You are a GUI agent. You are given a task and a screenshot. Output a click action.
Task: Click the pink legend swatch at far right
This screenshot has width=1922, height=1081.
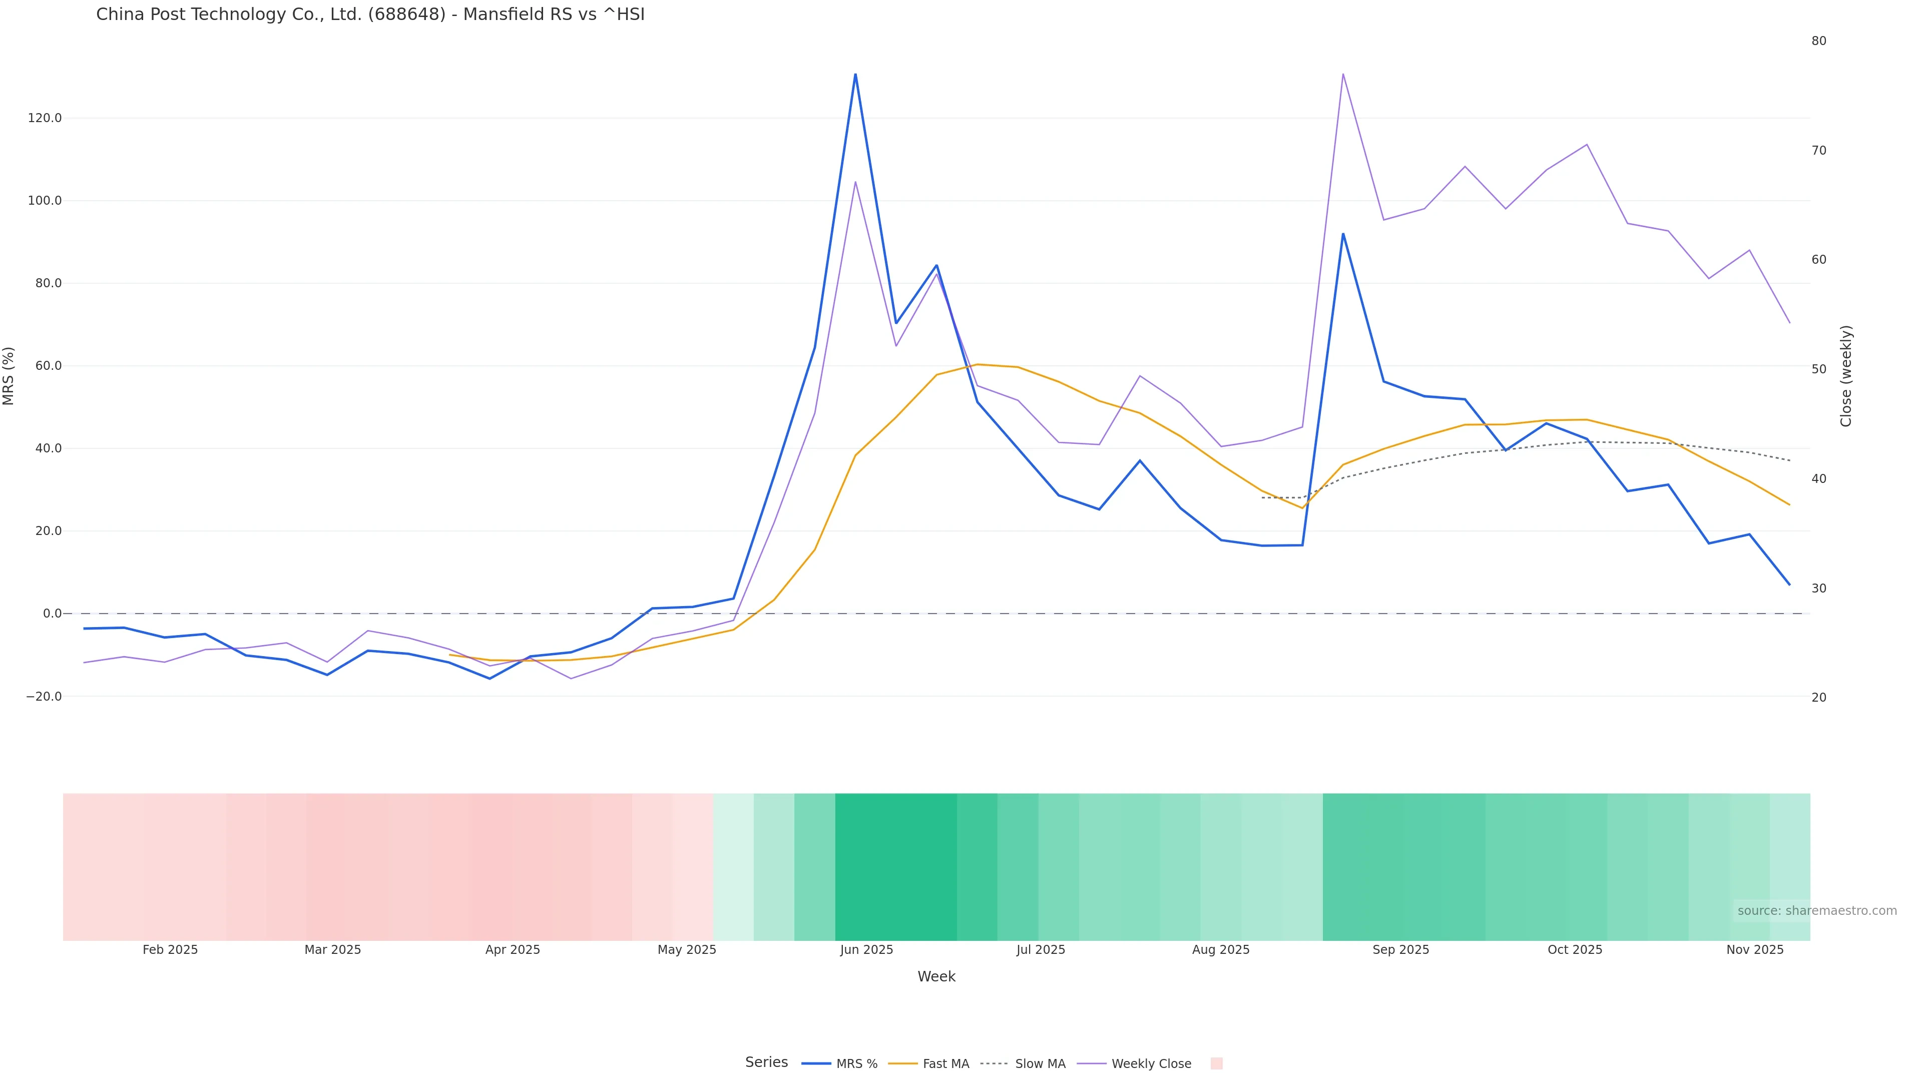pyautogui.click(x=1216, y=1064)
